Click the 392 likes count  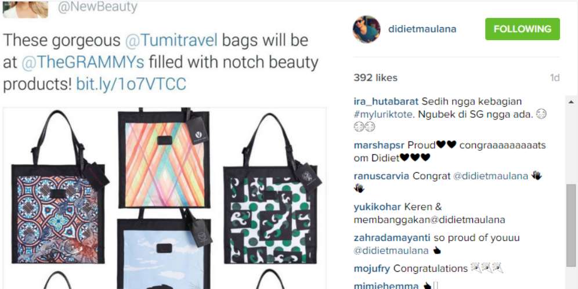coord(375,78)
